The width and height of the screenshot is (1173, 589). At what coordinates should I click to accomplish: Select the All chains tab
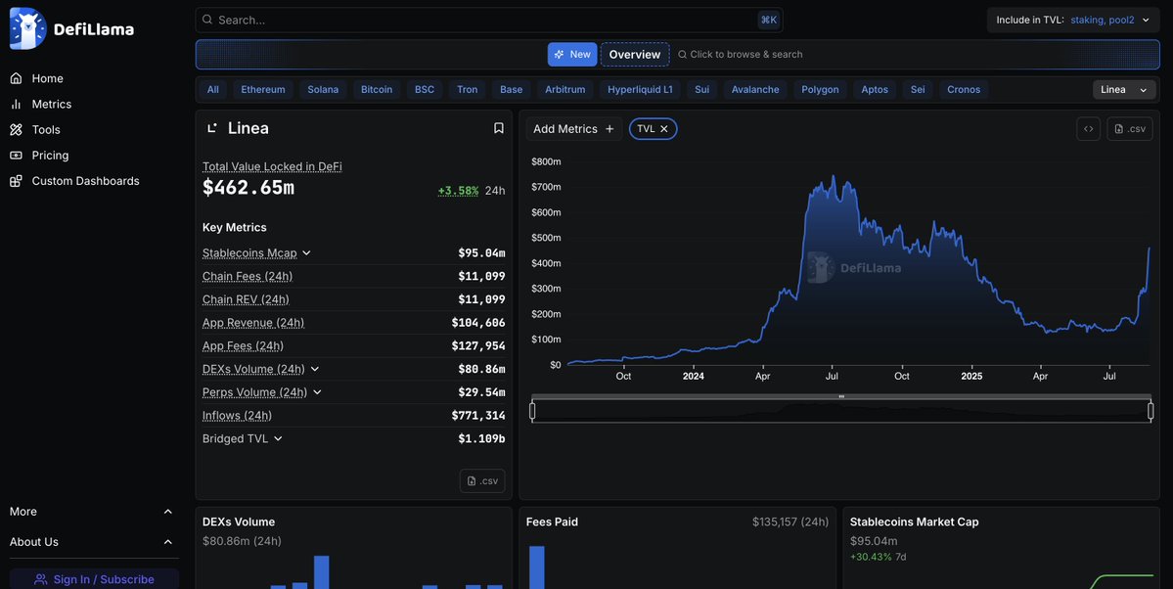pyautogui.click(x=213, y=90)
